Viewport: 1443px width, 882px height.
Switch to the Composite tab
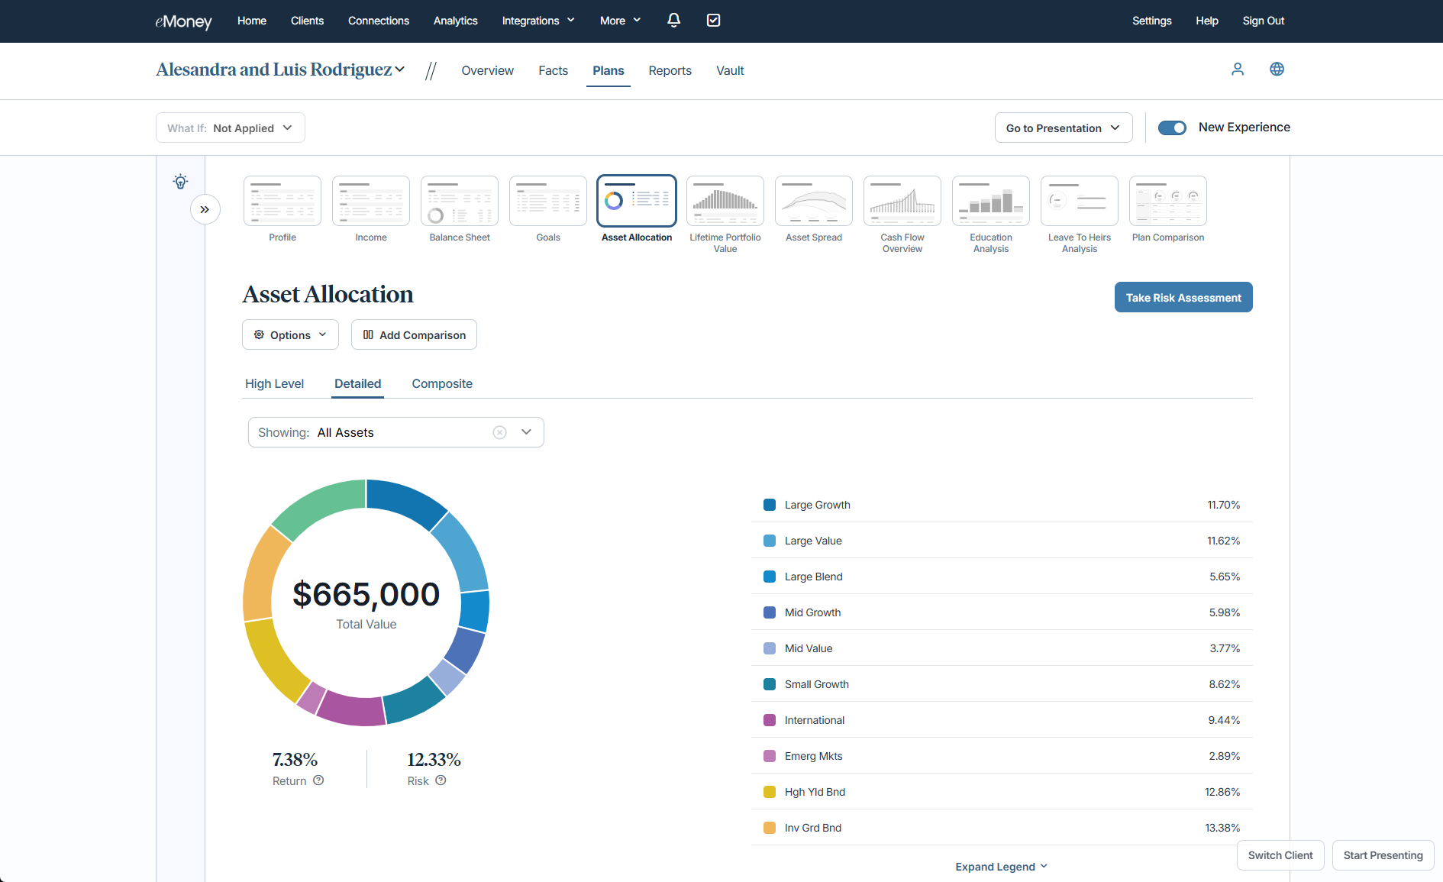[442, 383]
